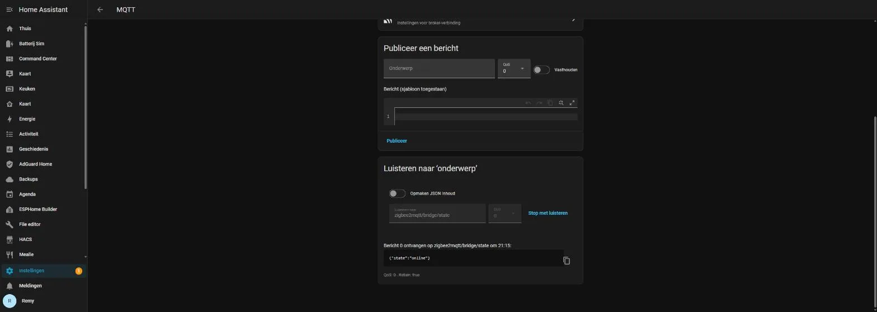This screenshot has width=877, height=312.
Task: Click the 'Luisteren naar onderwerp' heading
Action: point(430,168)
